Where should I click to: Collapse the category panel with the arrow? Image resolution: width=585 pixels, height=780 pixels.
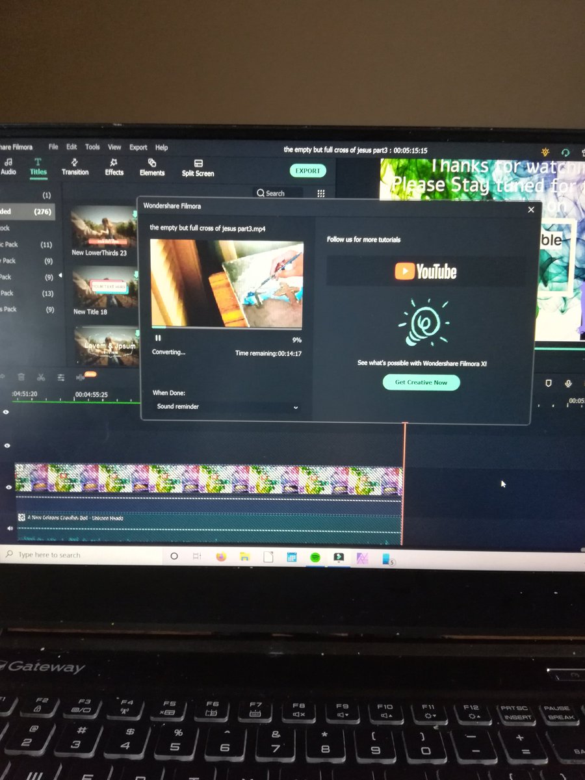(x=61, y=276)
